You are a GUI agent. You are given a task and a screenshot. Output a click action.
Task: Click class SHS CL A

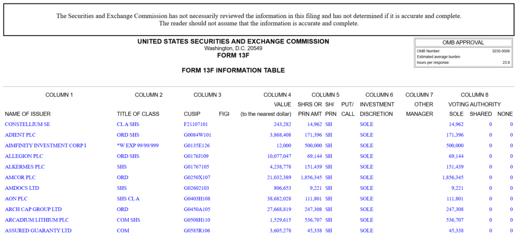(x=128, y=199)
